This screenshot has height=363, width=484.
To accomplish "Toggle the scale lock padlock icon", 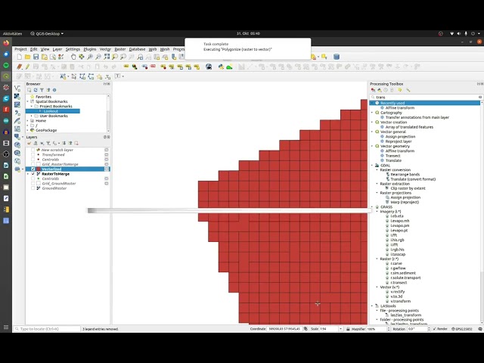I will (x=348, y=329).
